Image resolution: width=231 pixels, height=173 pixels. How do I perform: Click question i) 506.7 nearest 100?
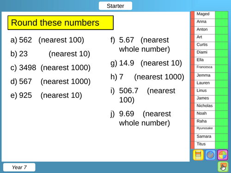click(x=143, y=95)
